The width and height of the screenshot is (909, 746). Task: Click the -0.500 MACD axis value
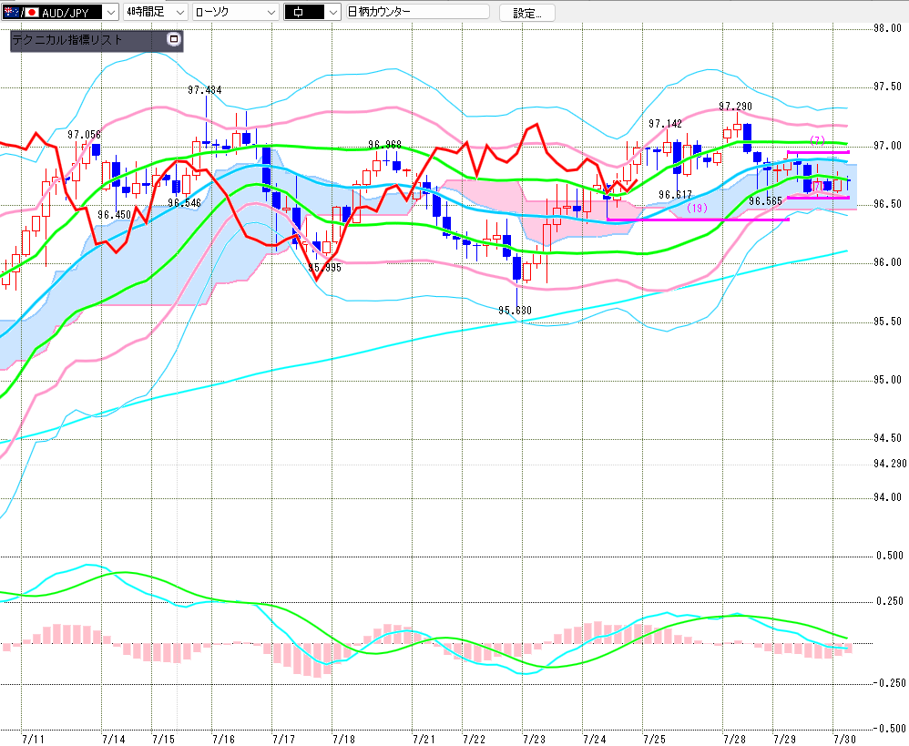(888, 729)
